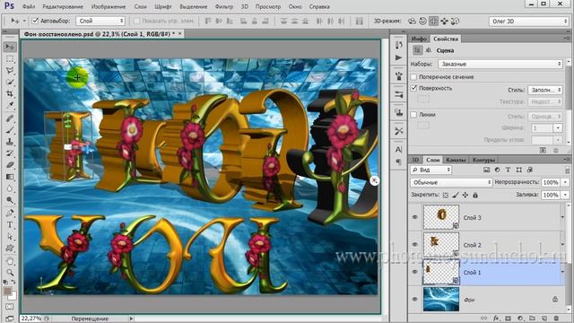
Task: Select the Blur tool
Action: (10, 188)
